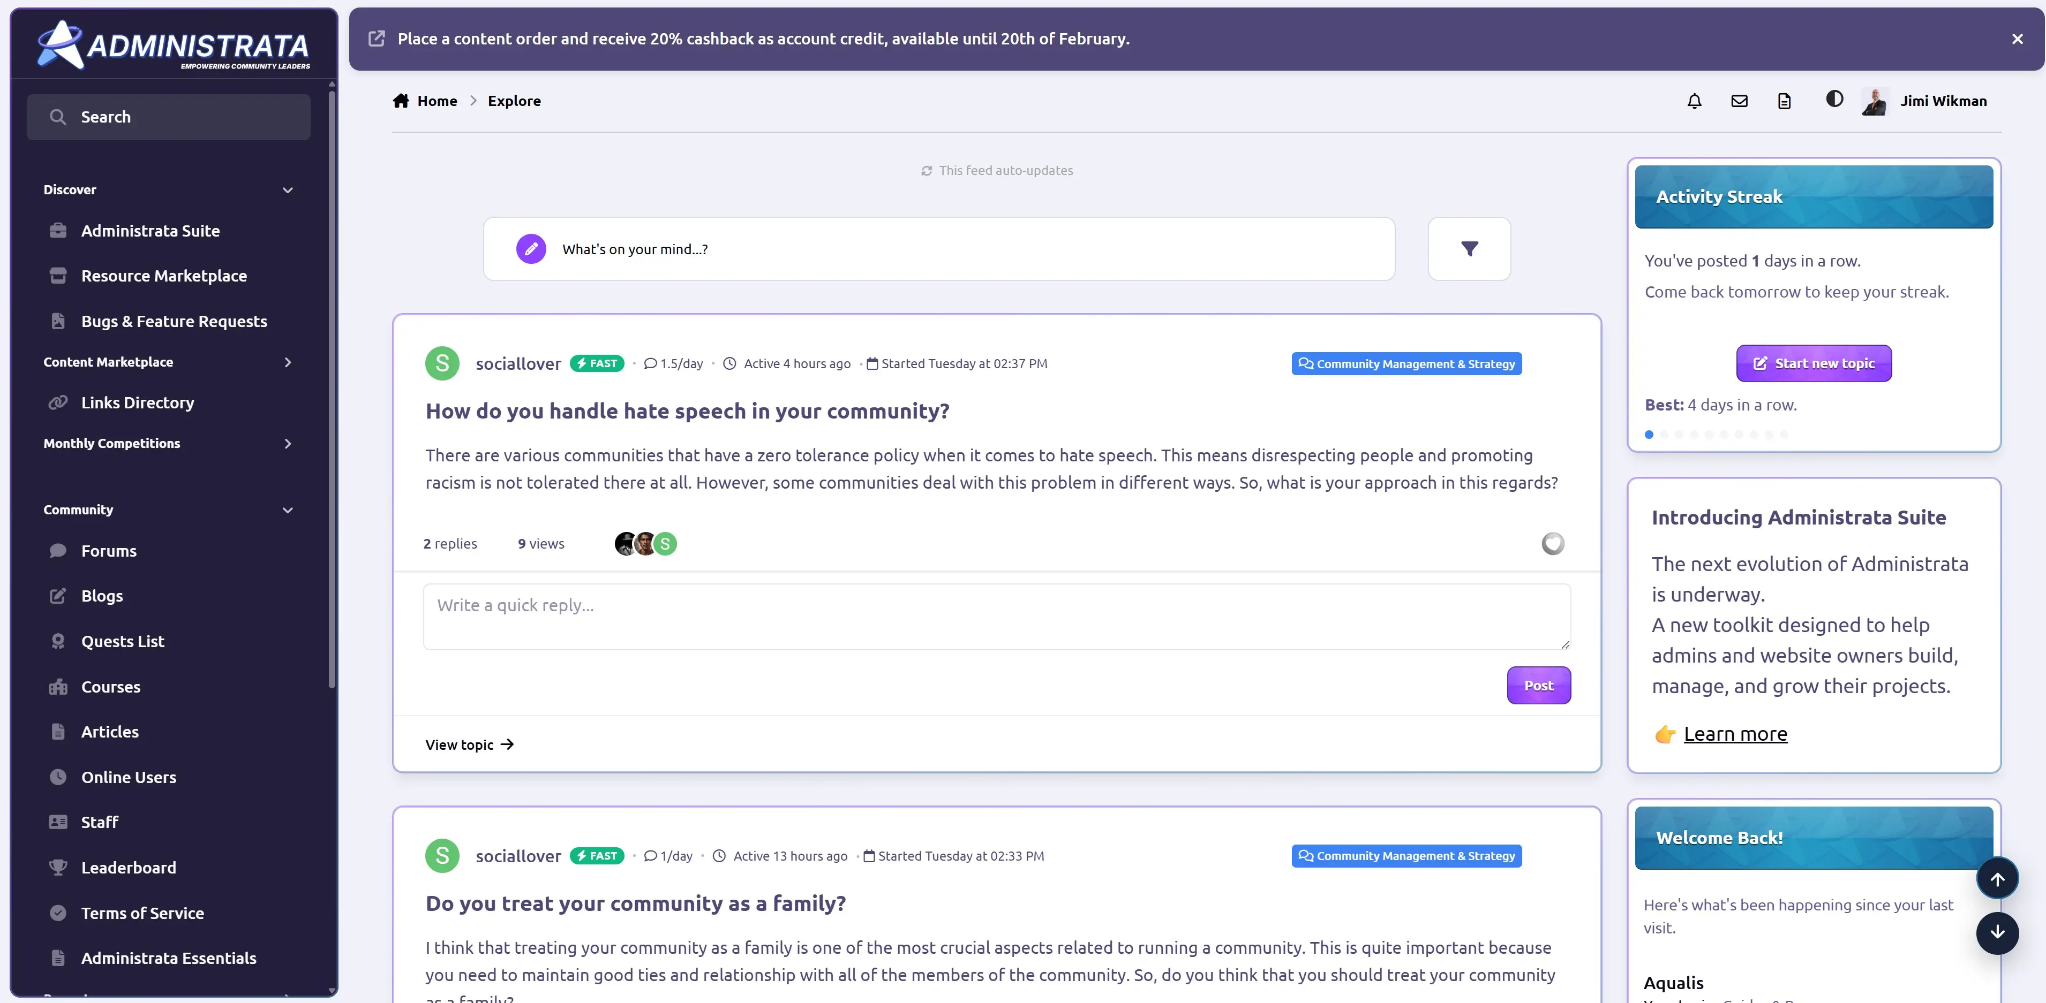
Task: Click the Home breadcrumb house icon
Action: pyautogui.click(x=401, y=101)
